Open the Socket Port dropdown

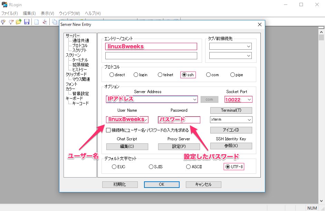(x=249, y=100)
